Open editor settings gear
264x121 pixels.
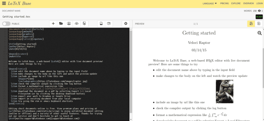coord(126,24)
